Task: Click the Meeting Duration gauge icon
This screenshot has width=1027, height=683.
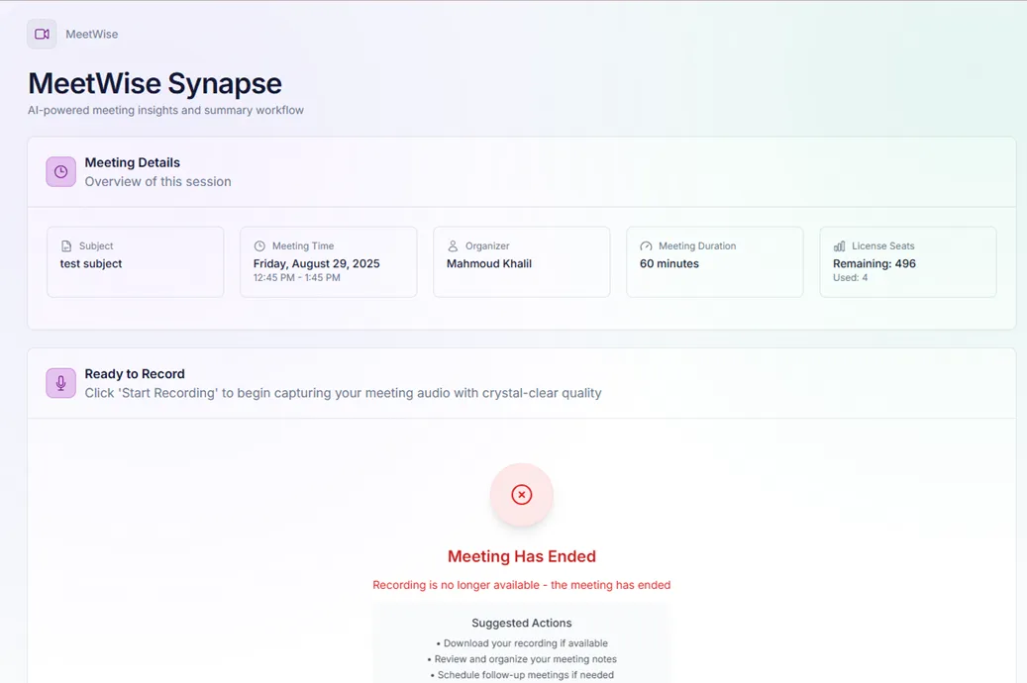Action: [646, 246]
